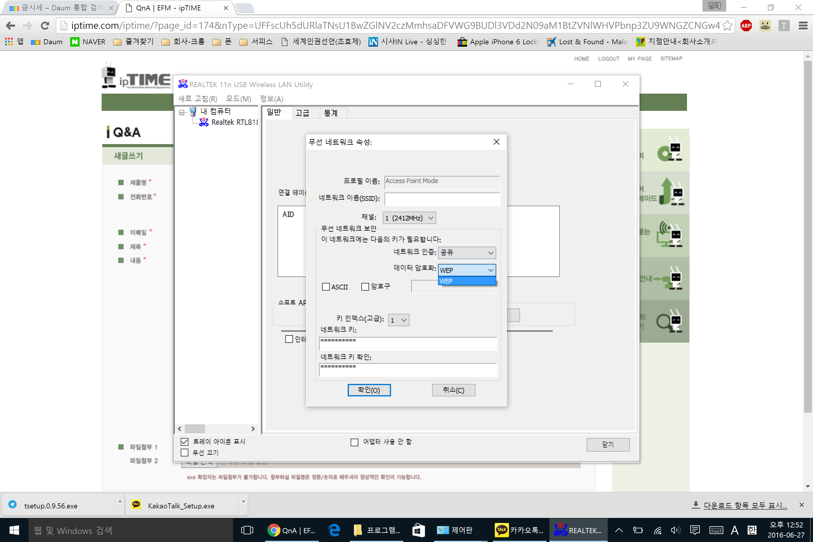Switch to KakaoTalk in the taskbar
The image size is (813, 542).
point(519,530)
